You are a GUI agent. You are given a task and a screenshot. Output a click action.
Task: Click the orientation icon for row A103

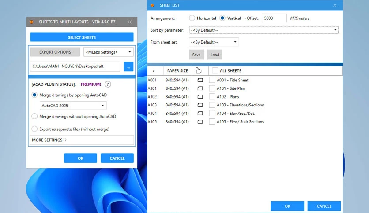point(200,105)
